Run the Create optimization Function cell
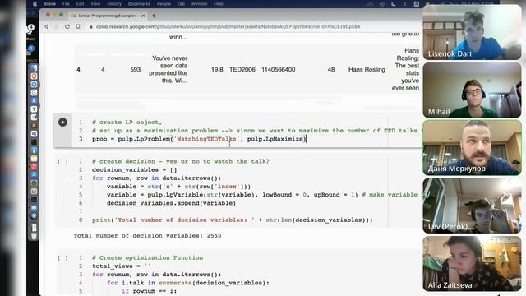The width and height of the screenshot is (526, 296). [x=62, y=258]
